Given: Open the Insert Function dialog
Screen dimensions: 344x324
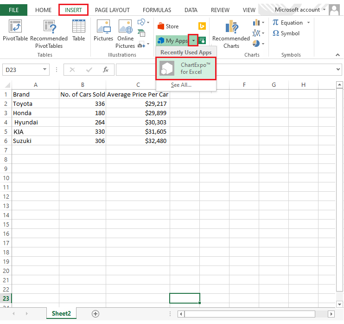Looking at the screenshot, I should (106, 70).
